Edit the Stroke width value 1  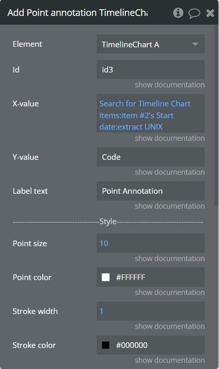[x=151, y=311]
